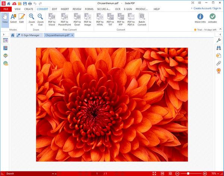
Task: Click the Zoom Out magnifier
Action: (x=40, y=20)
